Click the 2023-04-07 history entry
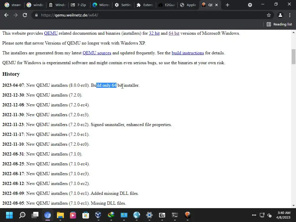Image resolution: width=296 pixels, height=222 pixels. pyautogui.click(x=71, y=85)
